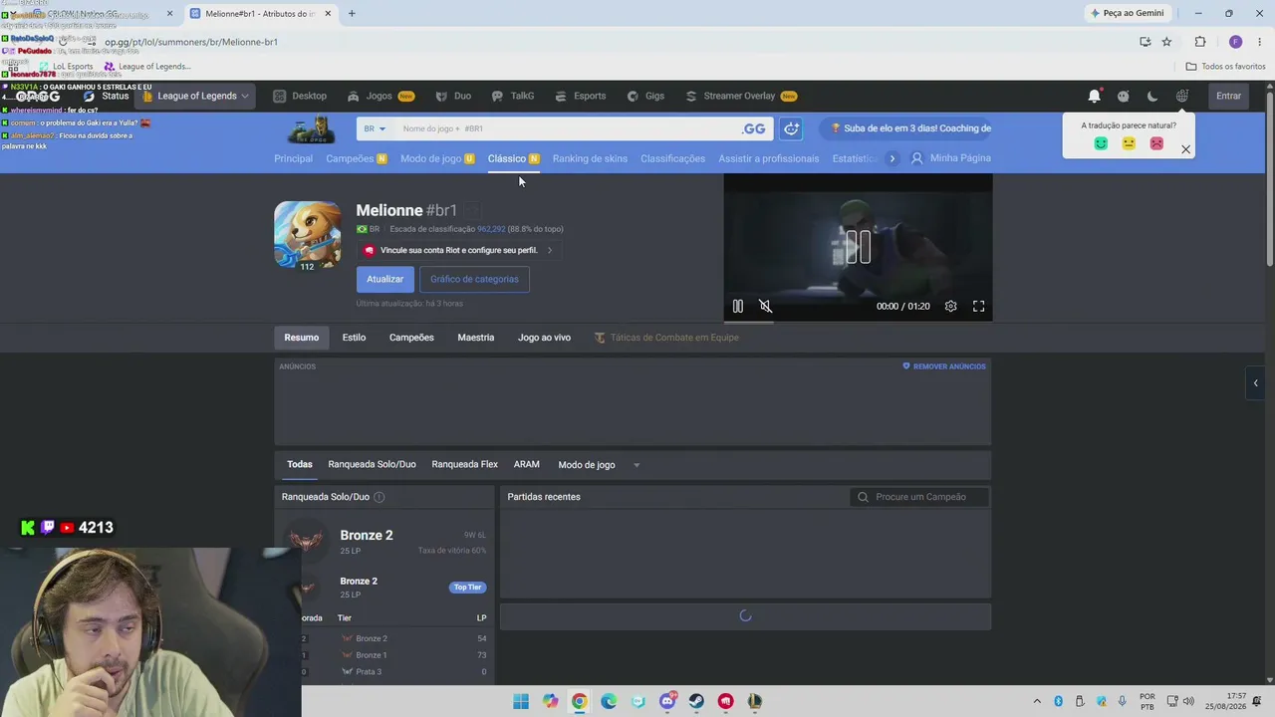Open the blue AI assistant icon
The image size is (1275, 717).
[x=791, y=128]
